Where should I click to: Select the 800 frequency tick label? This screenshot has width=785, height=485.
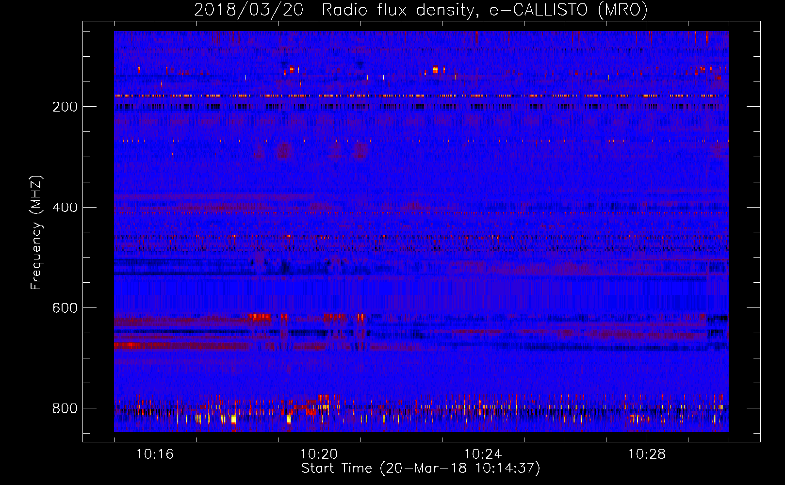coord(65,408)
